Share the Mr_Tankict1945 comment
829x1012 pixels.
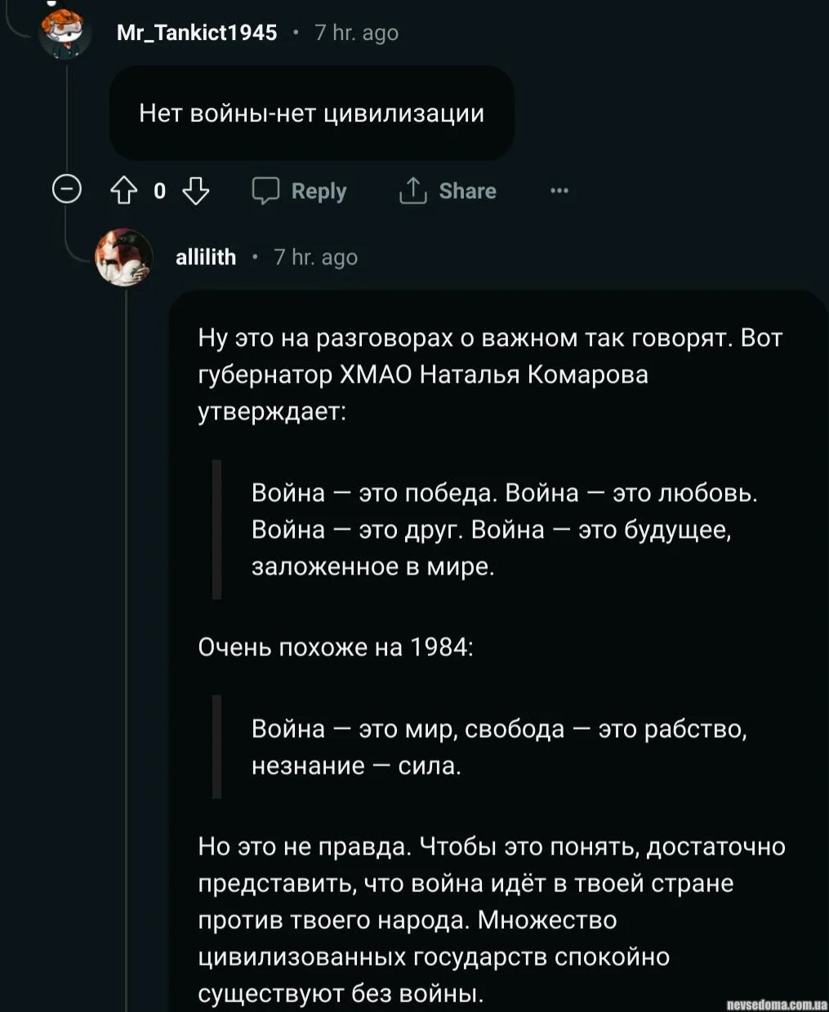coord(448,191)
